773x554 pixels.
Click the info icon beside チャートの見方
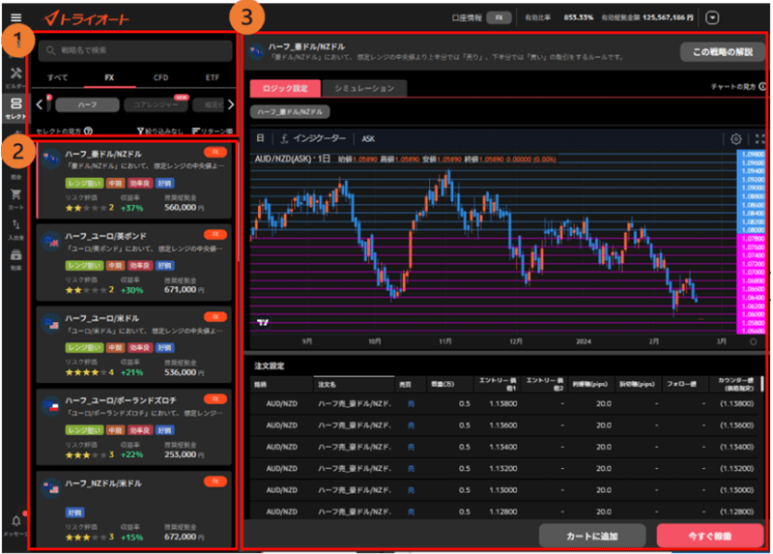(762, 86)
